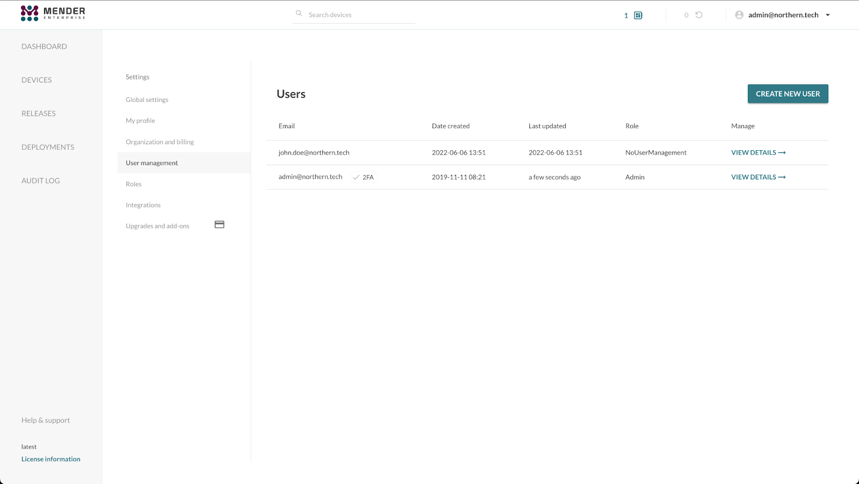
Task: Click the 2FA checkmark badge on admin row
Action: pyautogui.click(x=356, y=177)
